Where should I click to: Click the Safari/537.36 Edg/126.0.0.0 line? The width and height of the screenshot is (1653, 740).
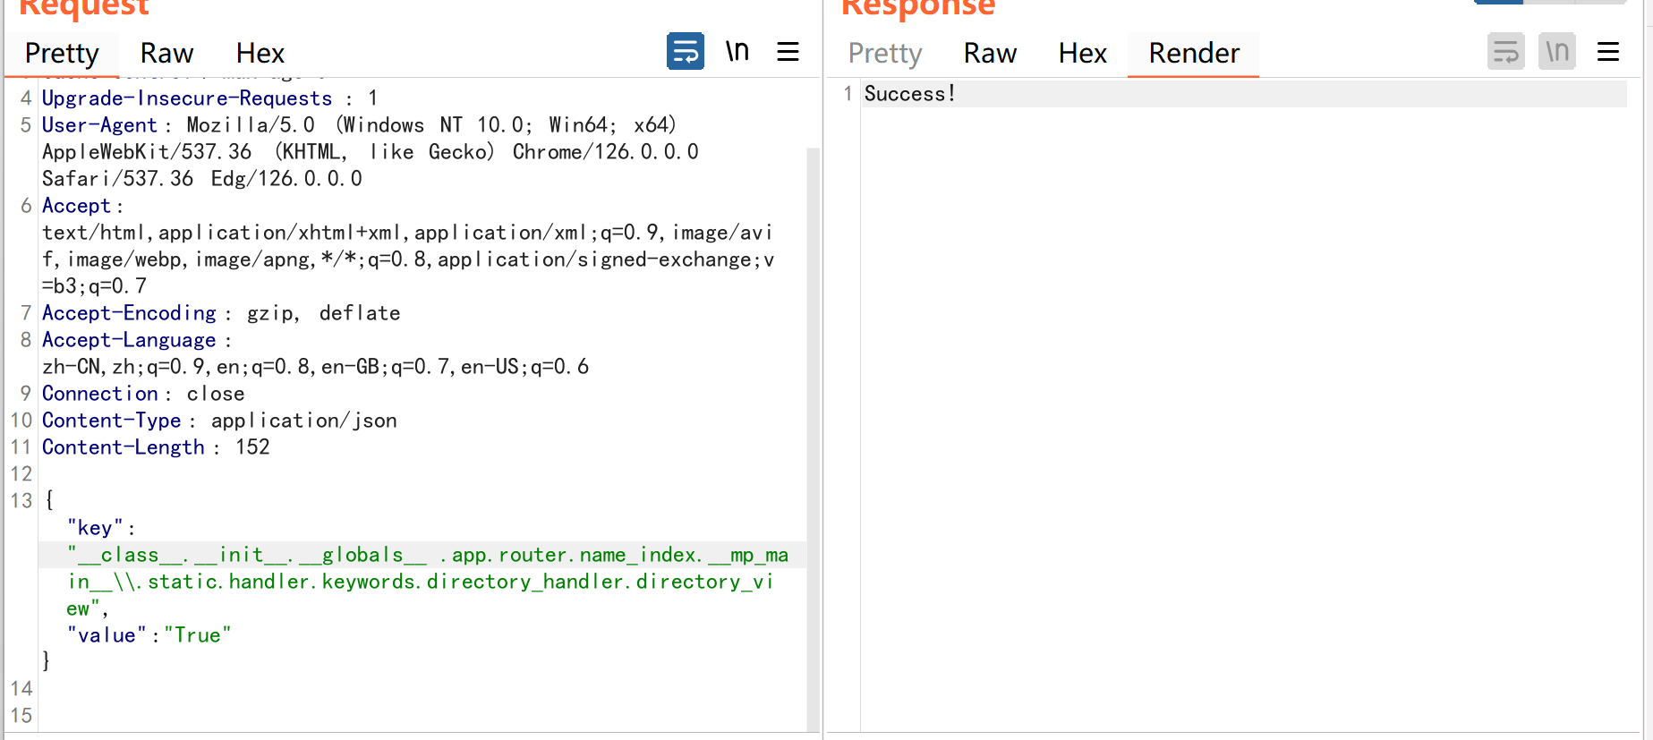[x=202, y=179]
